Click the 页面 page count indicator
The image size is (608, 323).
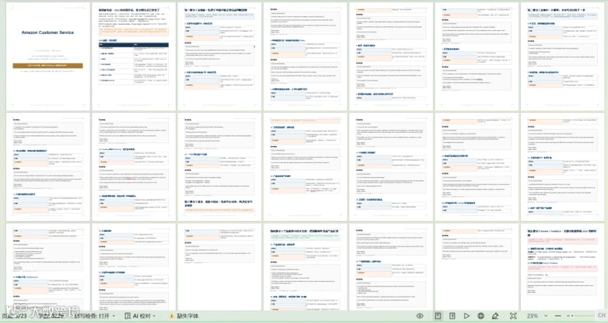pos(14,316)
